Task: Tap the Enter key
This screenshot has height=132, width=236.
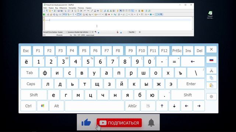Action: pyautogui.click(x=191, y=84)
